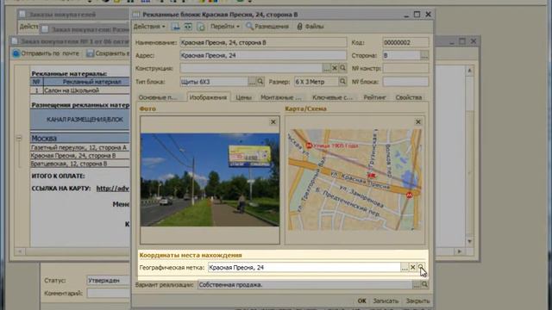Click the second toolbar icon before Перейти
The image size is (552, 310).
tap(188, 27)
